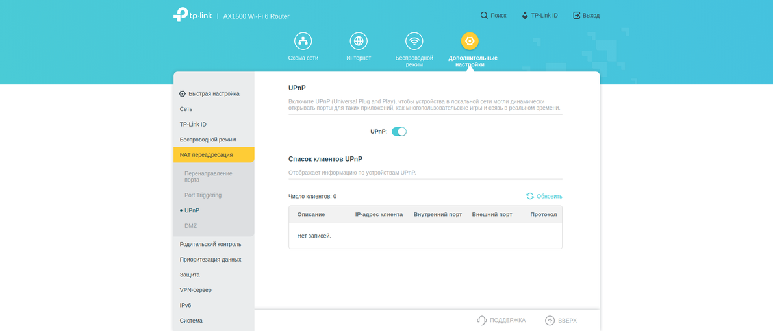
Task: Click the Число клиентов: 0 text
Action: tap(312, 196)
